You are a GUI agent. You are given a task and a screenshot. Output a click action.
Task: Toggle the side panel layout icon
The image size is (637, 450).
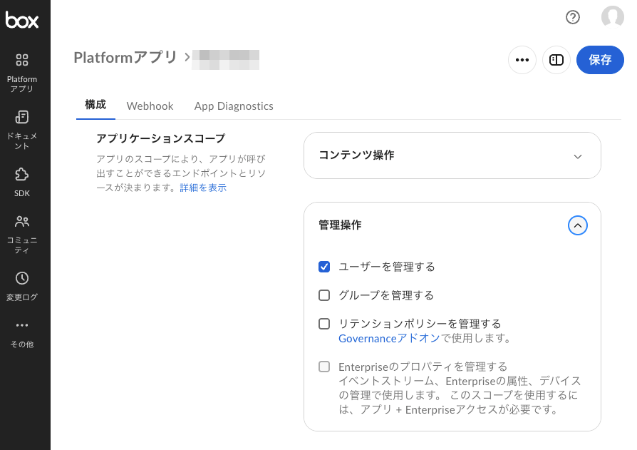pos(556,60)
